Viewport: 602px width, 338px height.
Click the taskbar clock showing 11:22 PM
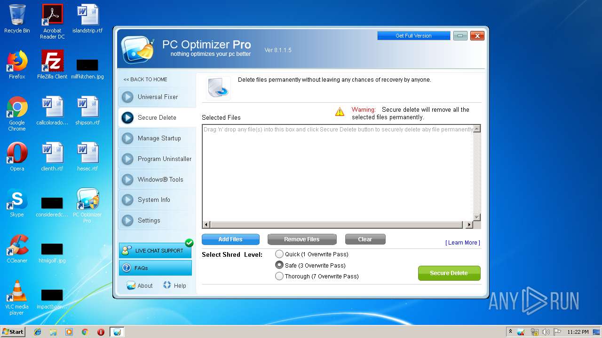click(x=578, y=332)
